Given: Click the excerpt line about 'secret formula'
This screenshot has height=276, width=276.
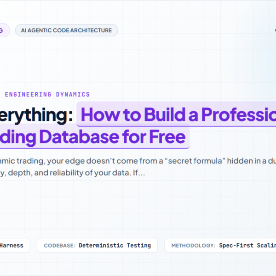Looking at the screenshot, I should 138,161.
